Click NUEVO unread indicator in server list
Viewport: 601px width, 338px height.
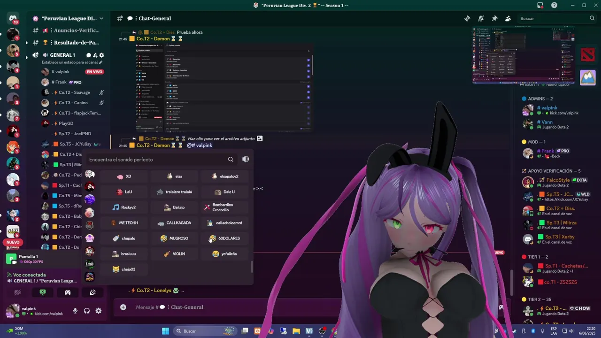[x=13, y=242]
